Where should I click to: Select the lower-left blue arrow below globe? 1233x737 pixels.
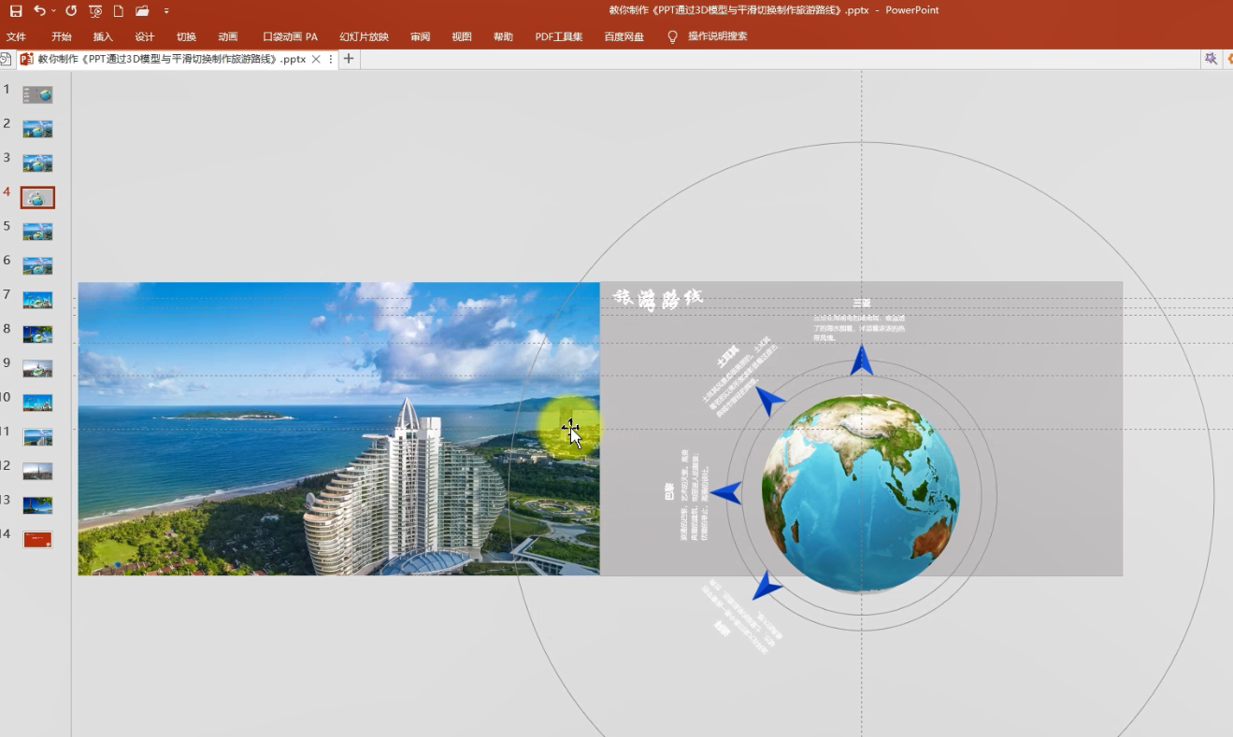pyautogui.click(x=767, y=585)
